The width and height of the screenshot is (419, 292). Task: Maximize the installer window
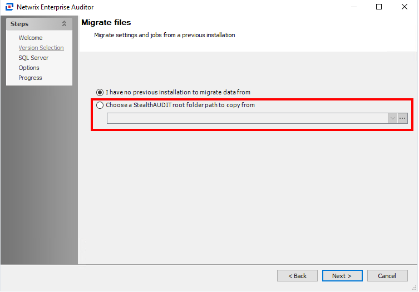[378, 7]
